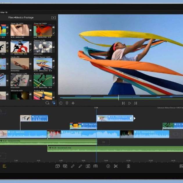Viewport: 183px width, 183px height.
Task: Select the Soundtrack audio track on timeline
Action: click(116, 149)
